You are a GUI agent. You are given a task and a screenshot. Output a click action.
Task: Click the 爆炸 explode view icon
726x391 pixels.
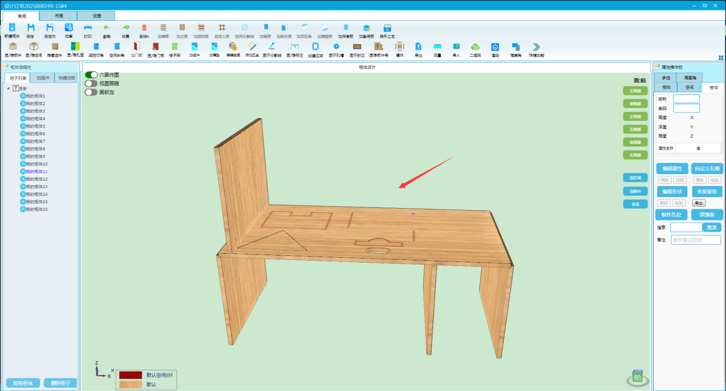click(x=399, y=47)
